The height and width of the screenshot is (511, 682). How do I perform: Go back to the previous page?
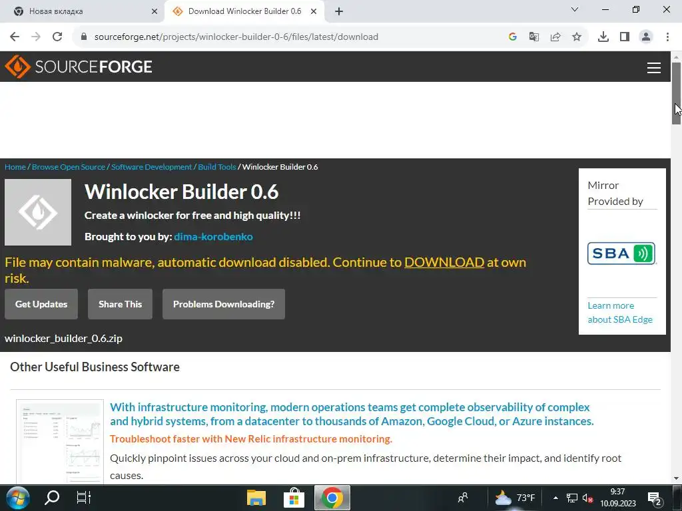(15, 37)
